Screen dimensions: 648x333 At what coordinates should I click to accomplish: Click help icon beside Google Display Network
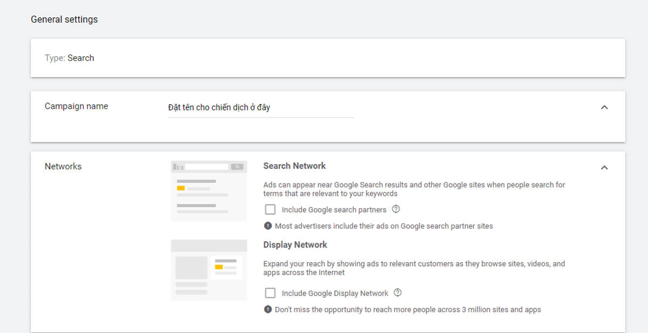tap(398, 293)
